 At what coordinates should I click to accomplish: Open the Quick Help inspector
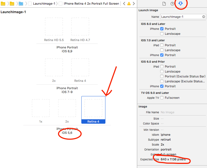pyautogui.click(x=172, y=4)
